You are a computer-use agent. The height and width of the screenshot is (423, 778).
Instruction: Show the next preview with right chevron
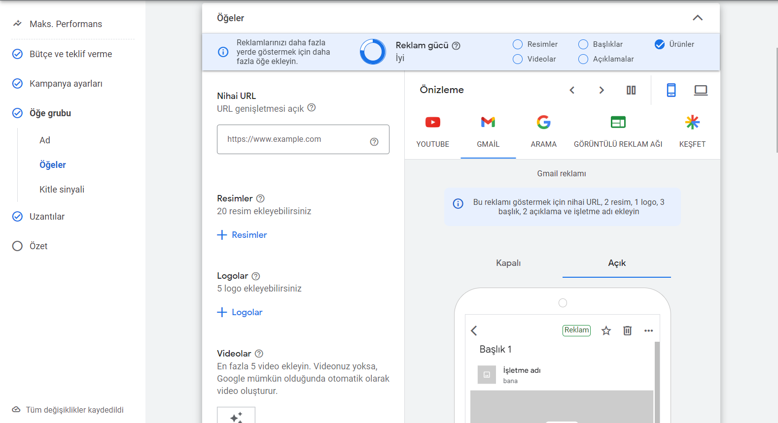tap(601, 90)
